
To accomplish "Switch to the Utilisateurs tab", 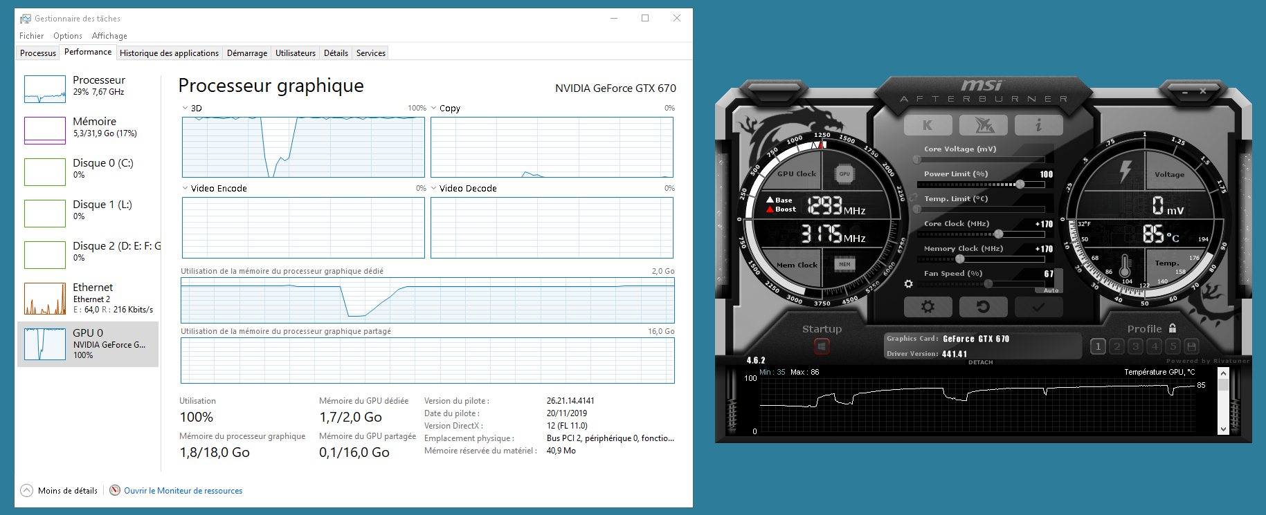I will 296,53.
